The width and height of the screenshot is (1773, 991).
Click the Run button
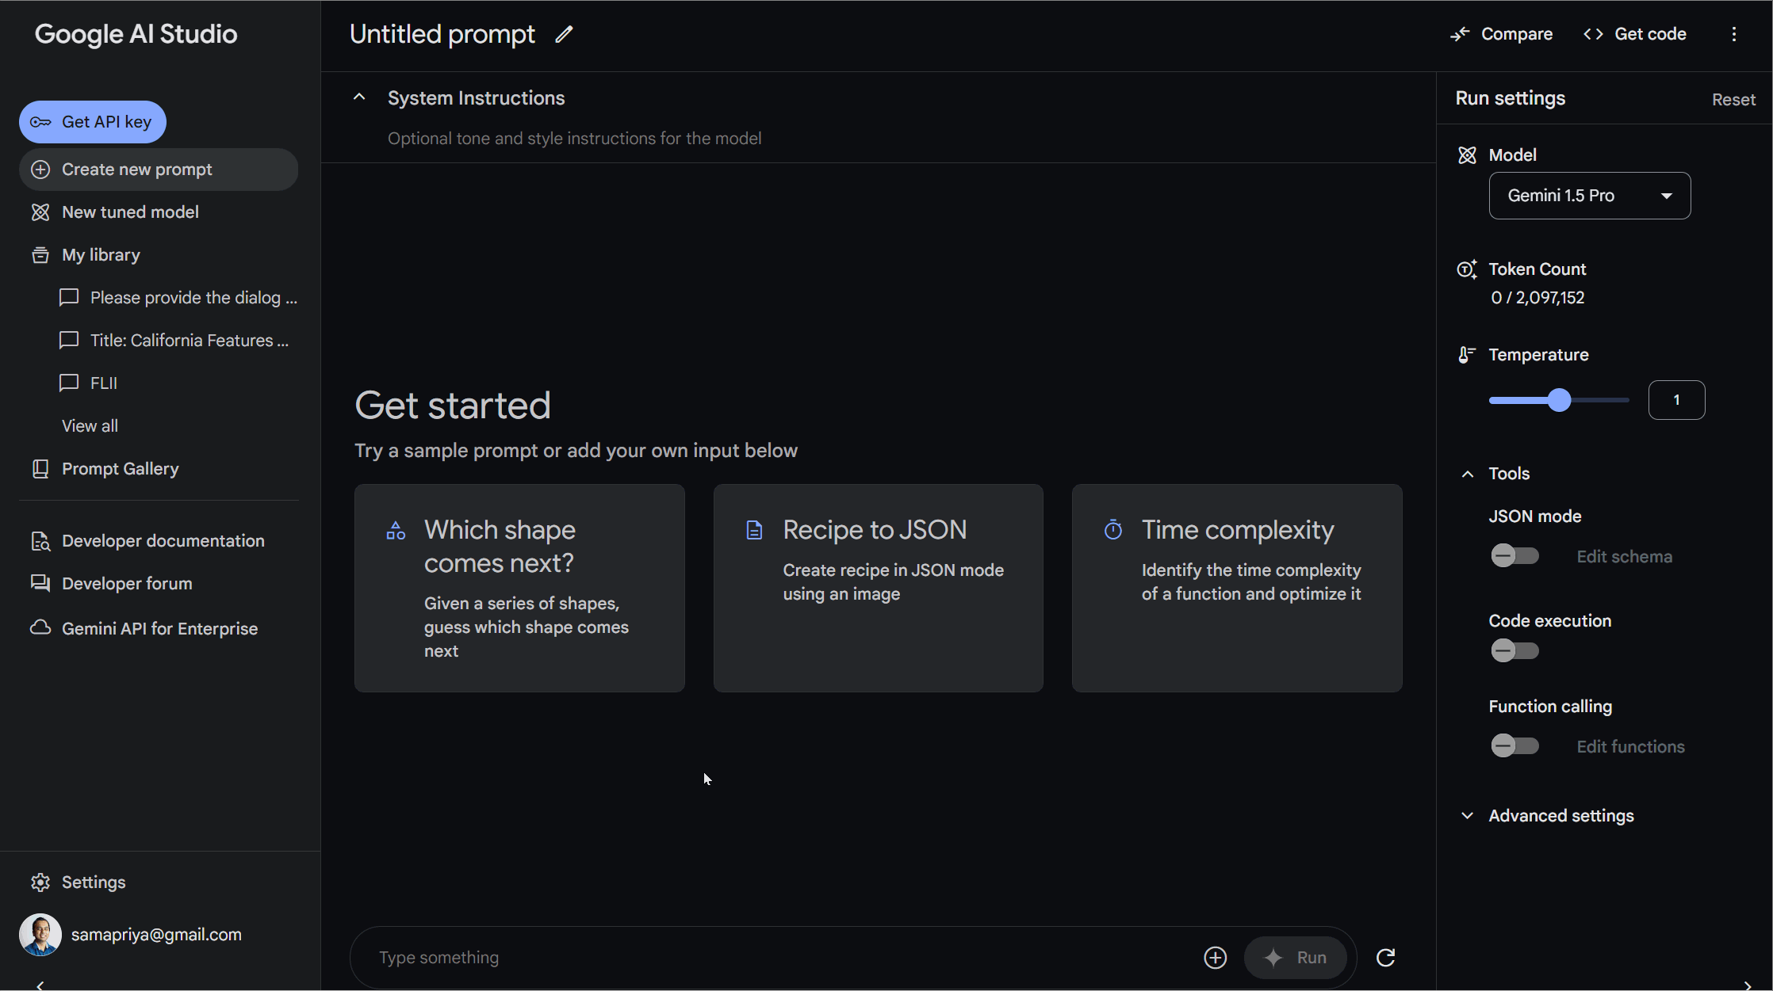[x=1296, y=958]
